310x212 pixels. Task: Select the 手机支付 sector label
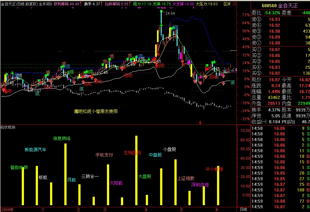pyautogui.click(x=104, y=155)
